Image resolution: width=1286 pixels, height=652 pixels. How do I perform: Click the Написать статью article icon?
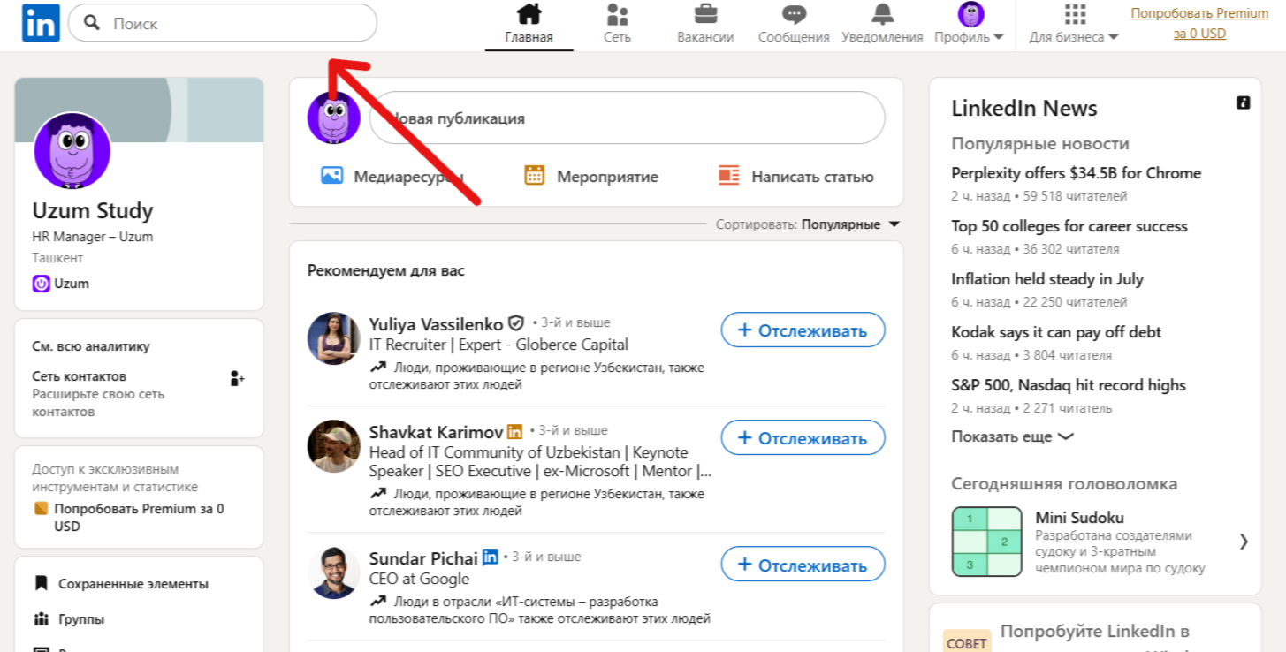(728, 175)
